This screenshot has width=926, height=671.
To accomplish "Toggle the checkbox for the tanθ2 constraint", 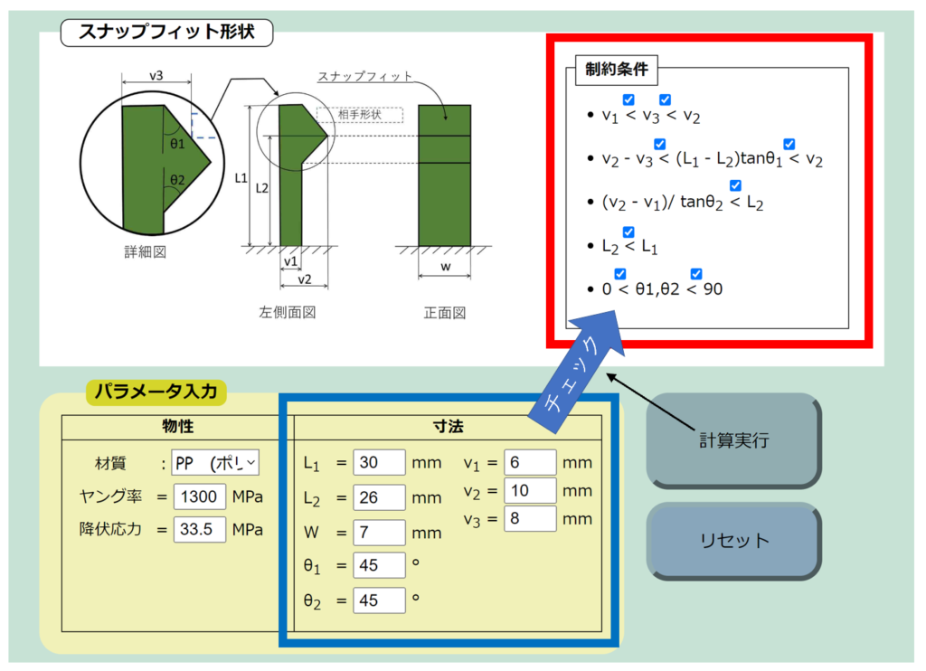I will pos(735,184).
